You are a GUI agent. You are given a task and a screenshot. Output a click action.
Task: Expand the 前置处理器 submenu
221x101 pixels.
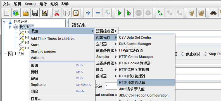click(x=106, y=50)
